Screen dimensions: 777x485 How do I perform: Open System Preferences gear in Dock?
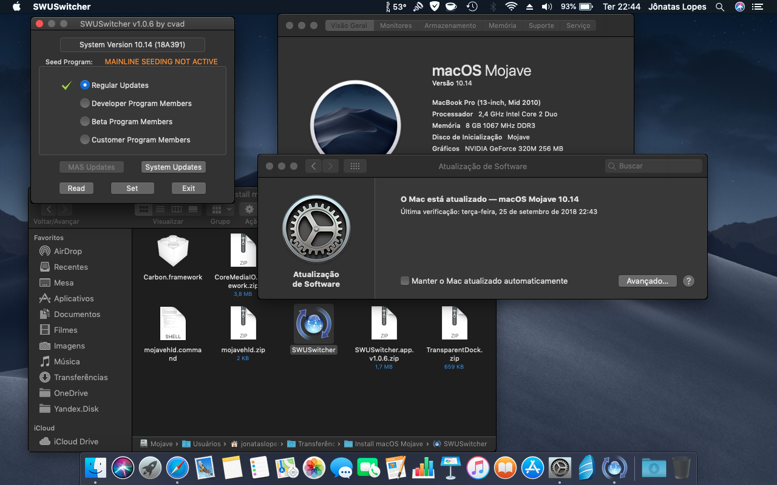click(560, 468)
